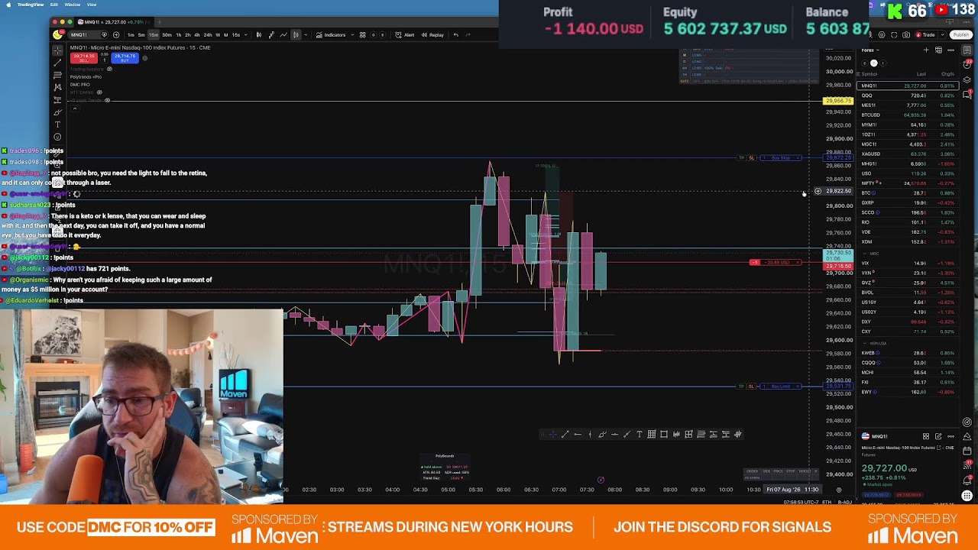Open the Forex watchlist name dropdown

click(x=870, y=50)
